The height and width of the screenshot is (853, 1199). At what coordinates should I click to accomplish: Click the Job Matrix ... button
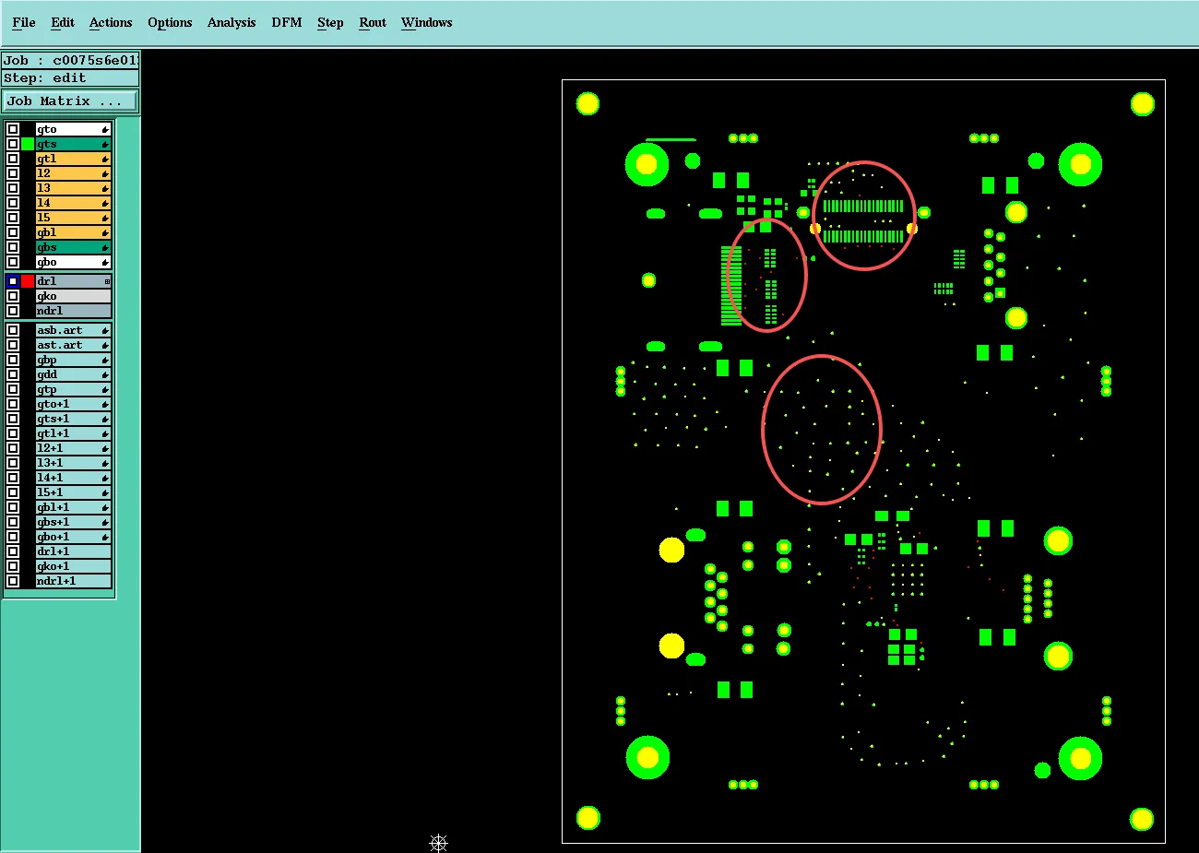[x=71, y=101]
